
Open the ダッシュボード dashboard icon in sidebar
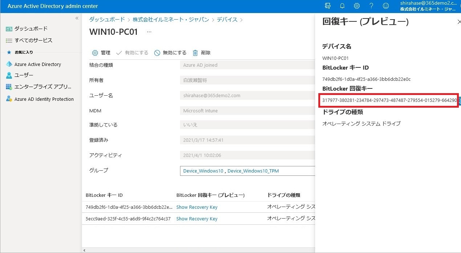point(9,29)
